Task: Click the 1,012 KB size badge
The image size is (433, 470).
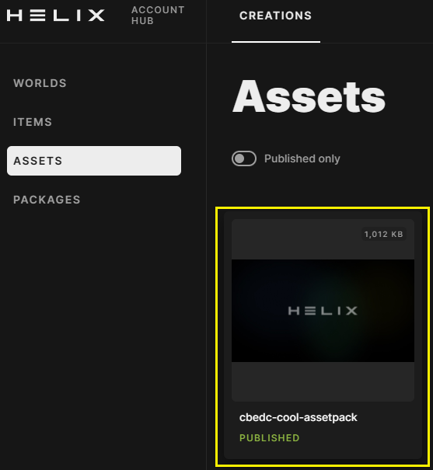Action: pyautogui.click(x=383, y=234)
